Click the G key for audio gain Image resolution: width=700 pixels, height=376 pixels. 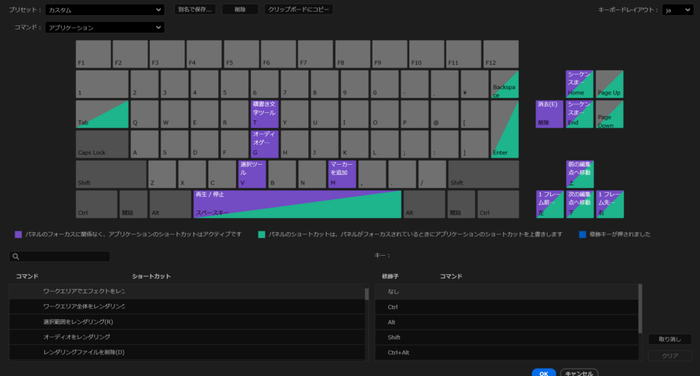coord(265,144)
